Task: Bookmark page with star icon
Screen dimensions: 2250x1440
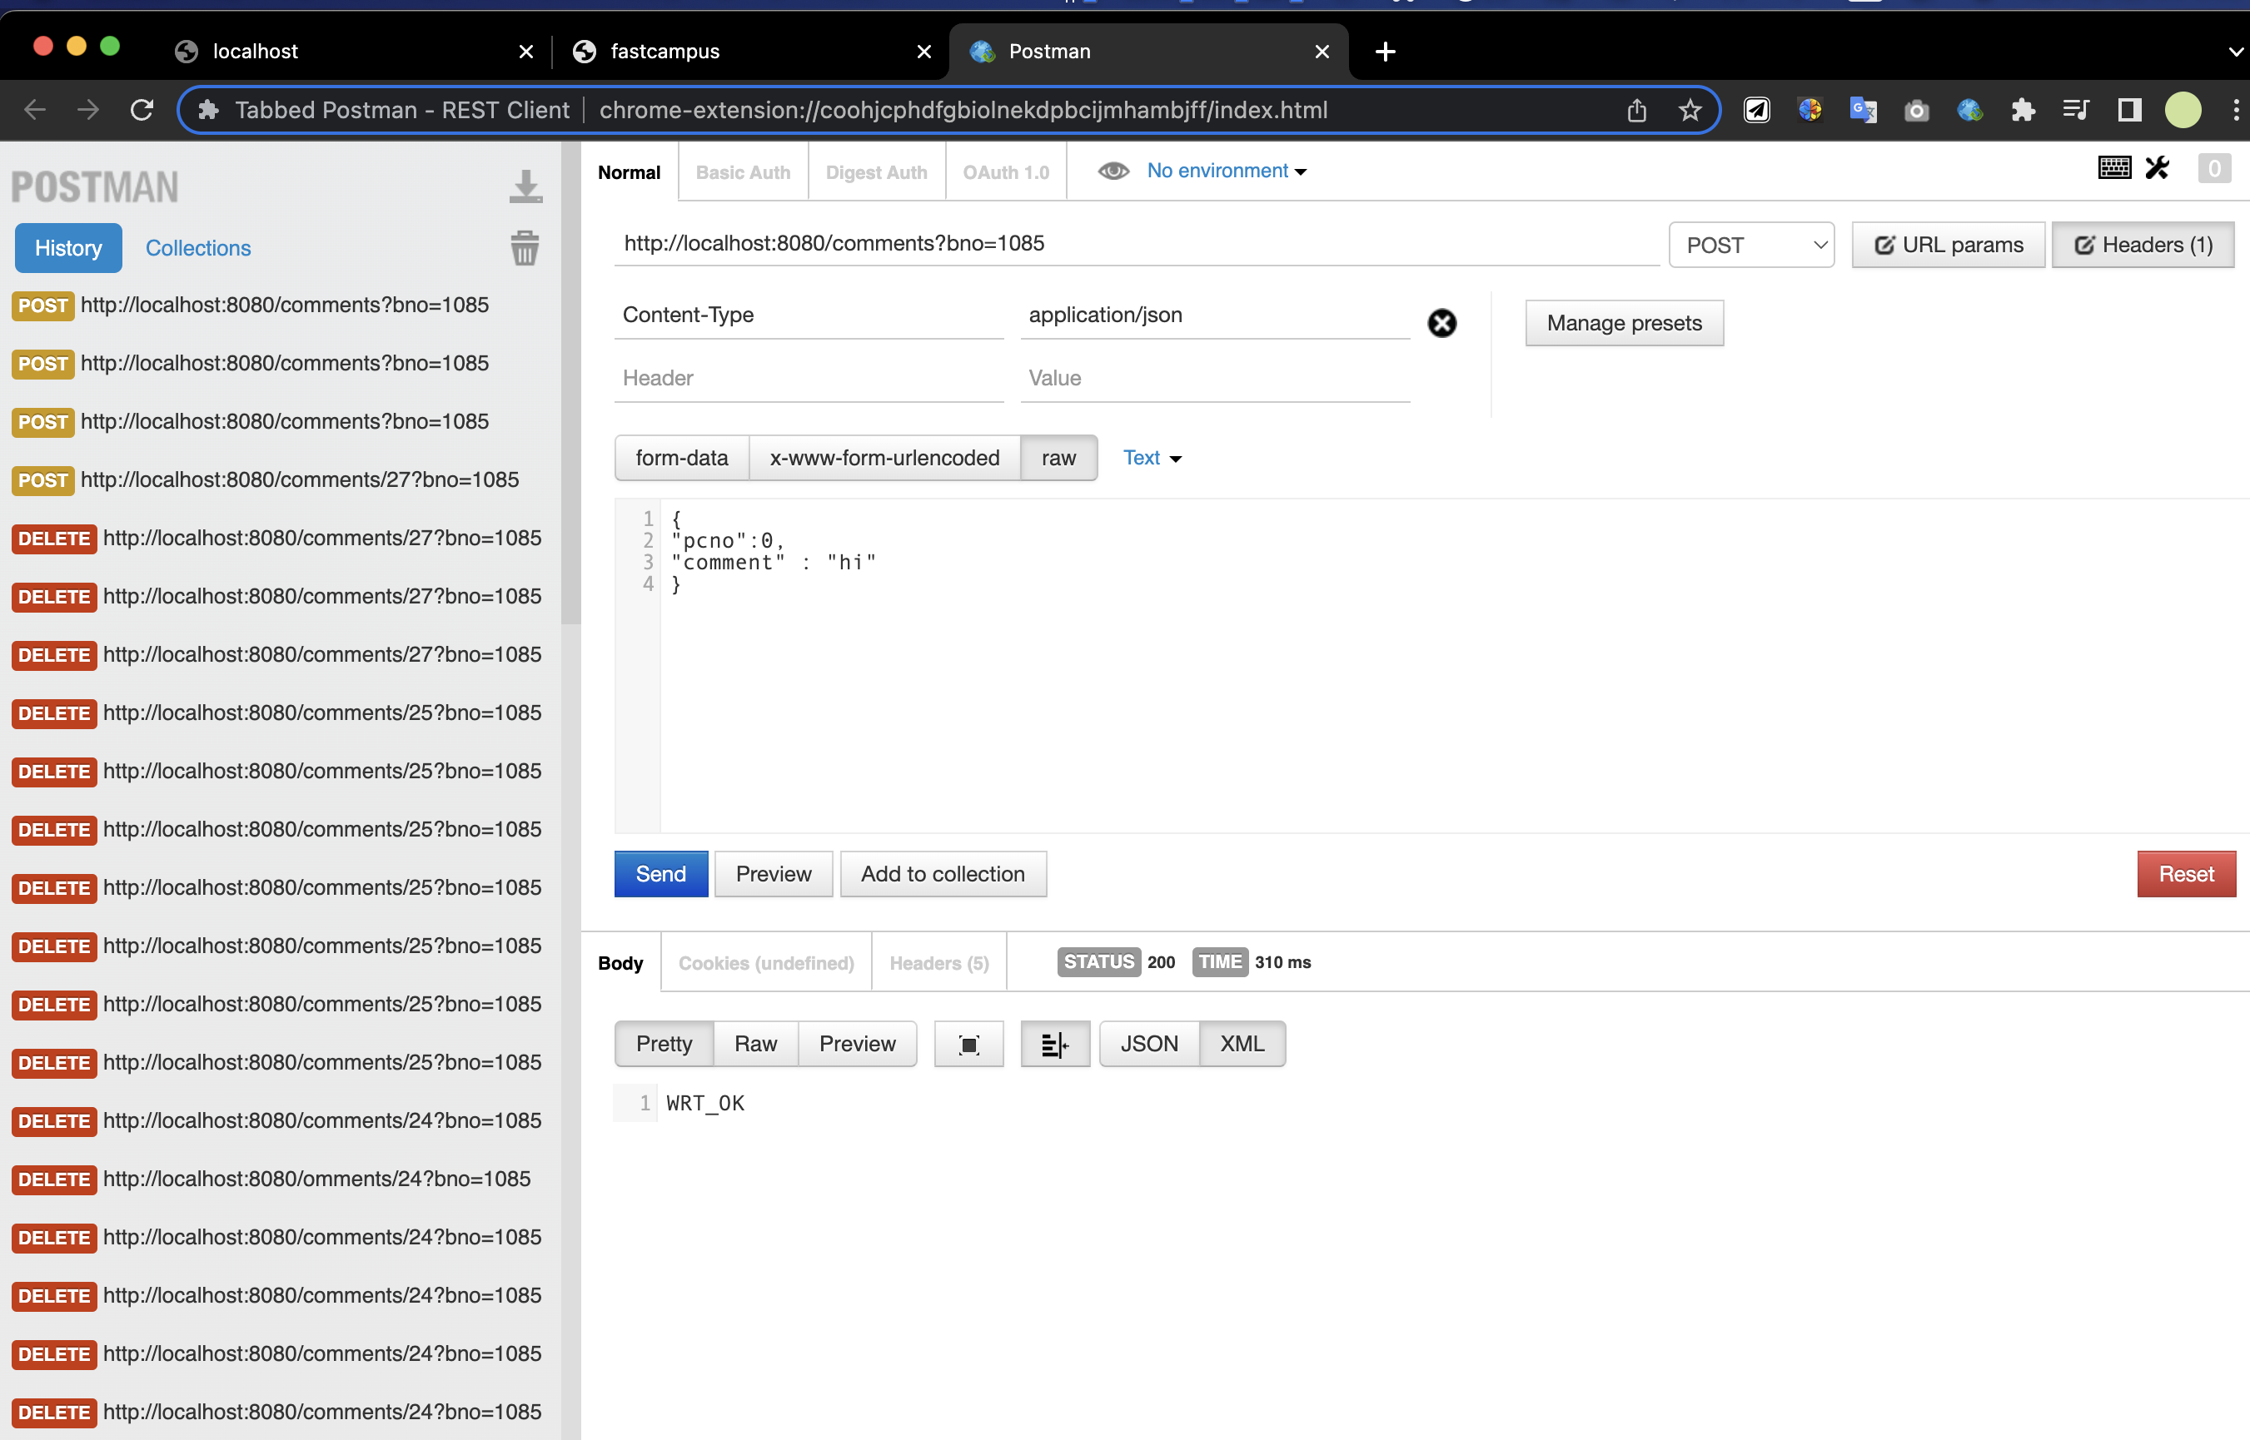Action: coord(1690,111)
